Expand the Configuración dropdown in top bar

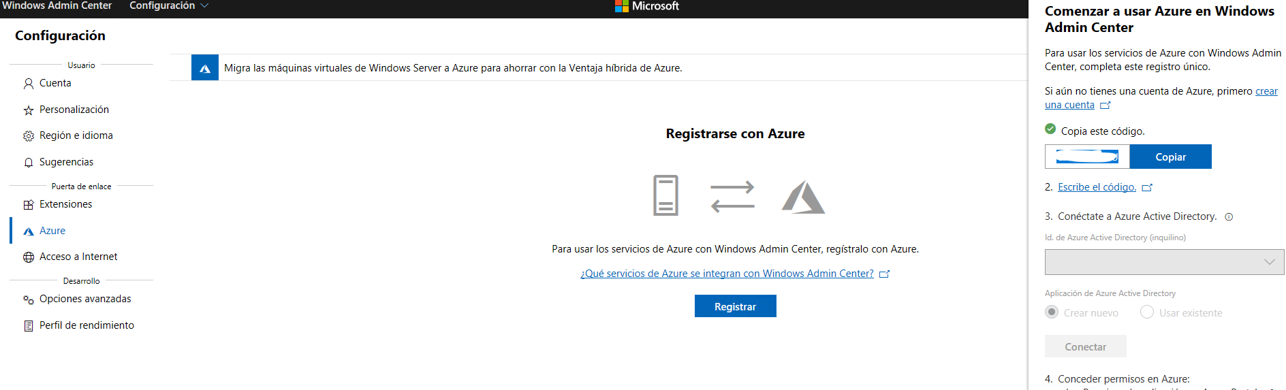tap(169, 6)
